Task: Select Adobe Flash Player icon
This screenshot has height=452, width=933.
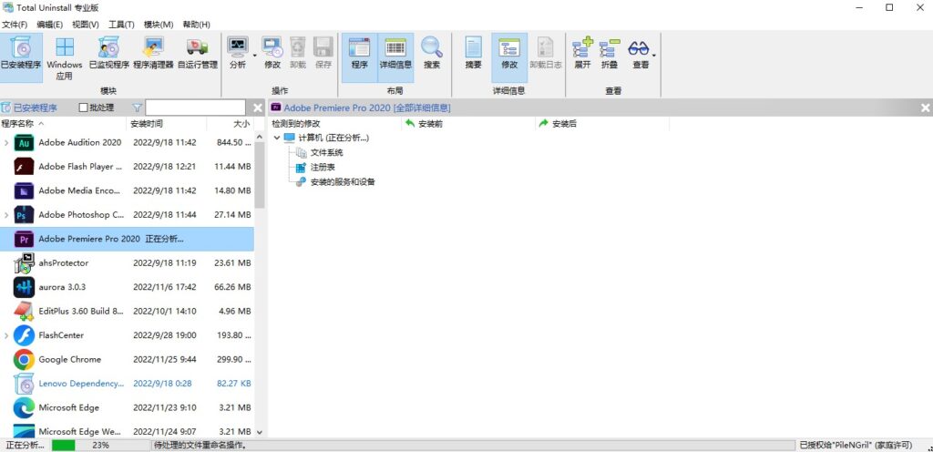Action: (x=24, y=167)
